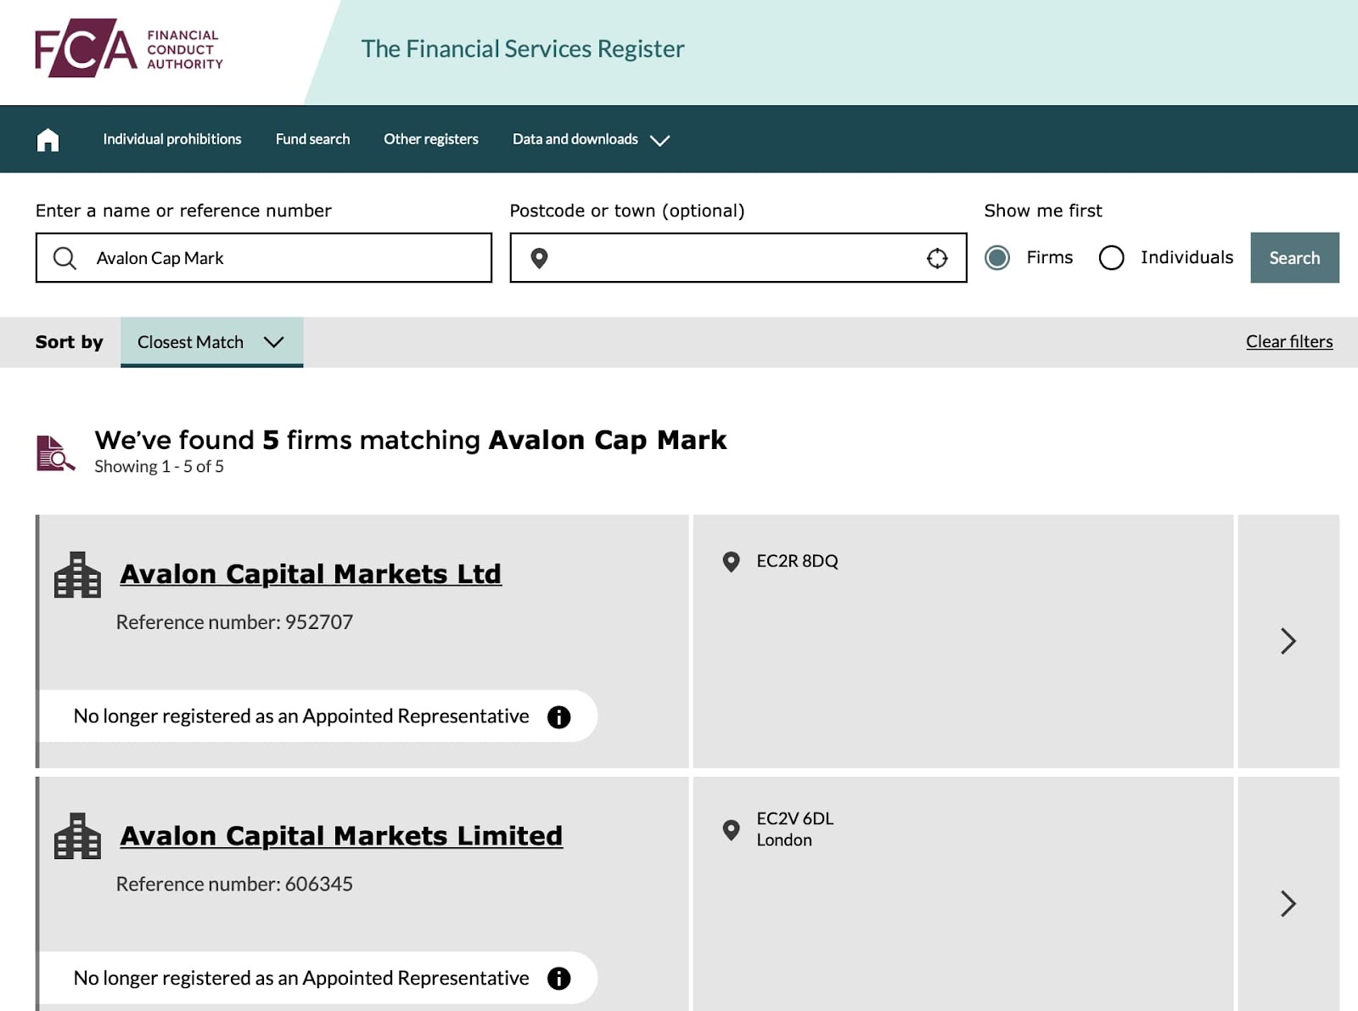The width and height of the screenshot is (1358, 1011).
Task: Go to the home page icon
Action: click(48, 139)
